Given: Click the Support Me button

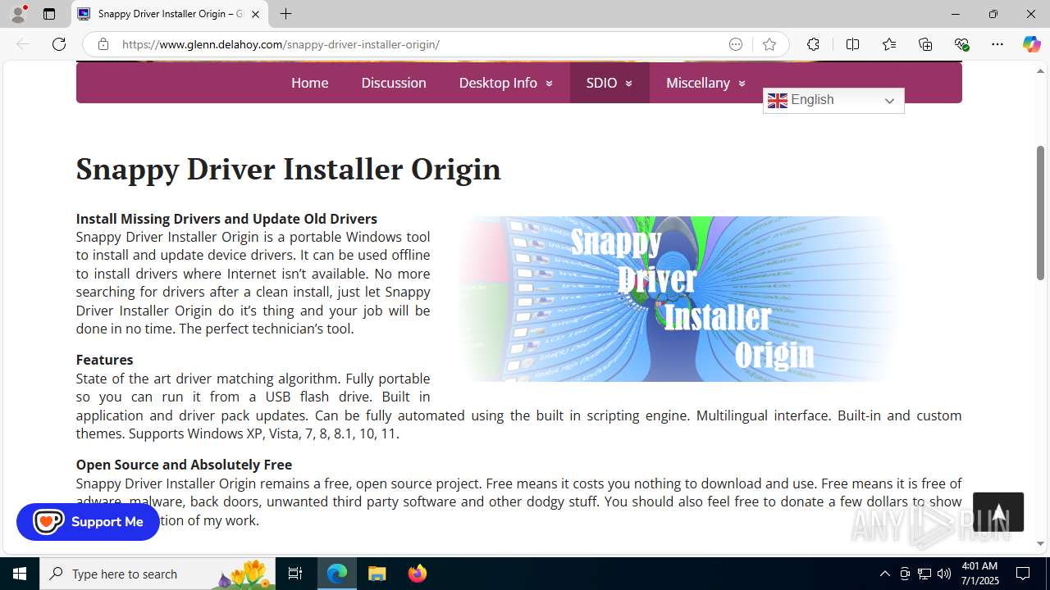Looking at the screenshot, I should (x=88, y=521).
